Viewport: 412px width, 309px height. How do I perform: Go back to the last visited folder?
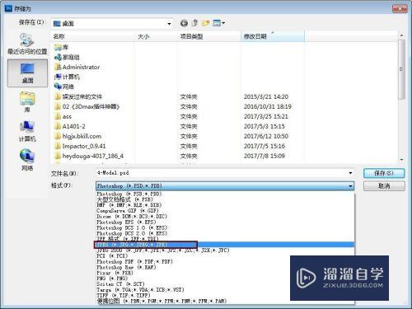click(x=184, y=23)
